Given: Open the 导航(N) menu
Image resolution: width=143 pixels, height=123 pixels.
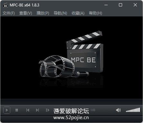Looking at the screenshot, I should (x=60, y=13).
